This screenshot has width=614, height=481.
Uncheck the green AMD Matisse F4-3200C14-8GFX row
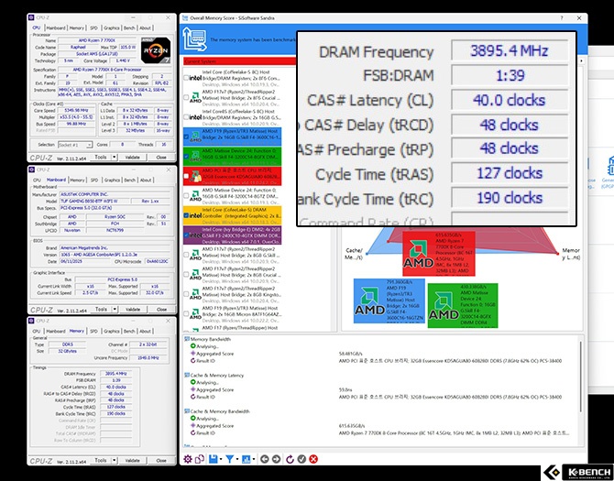click(x=186, y=156)
